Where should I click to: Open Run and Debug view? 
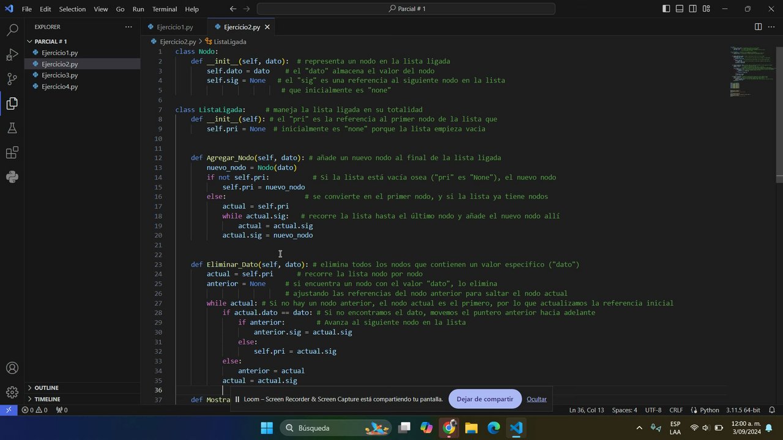(x=12, y=55)
